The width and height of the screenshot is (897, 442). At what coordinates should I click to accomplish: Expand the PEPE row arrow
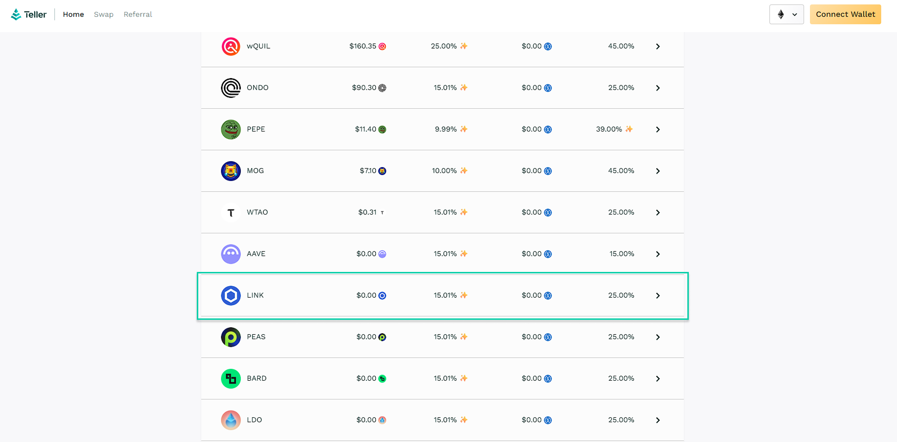click(x=658, y=130)
